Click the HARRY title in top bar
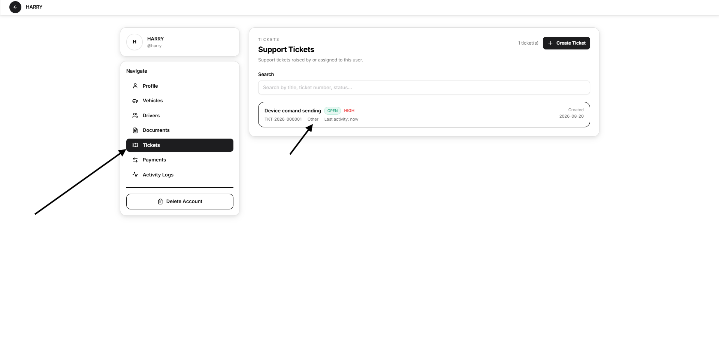The width and height of the screenshot is (719, 351). (x=34, y=7)
